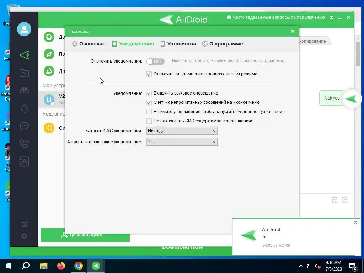The width and height of the screenshot is (364, 273).
Task: Click the Добавить друга button
Action: coord(85,235)
